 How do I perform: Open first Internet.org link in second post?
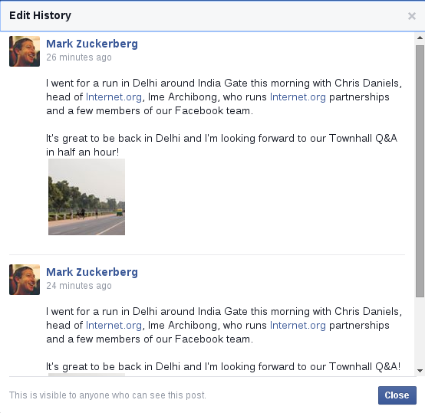(x=114, y=326)
